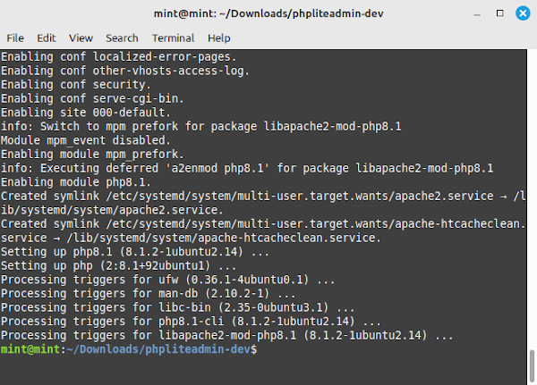
Task: Click the Setting up php8.1 line
Action: (x=135, y=252)
